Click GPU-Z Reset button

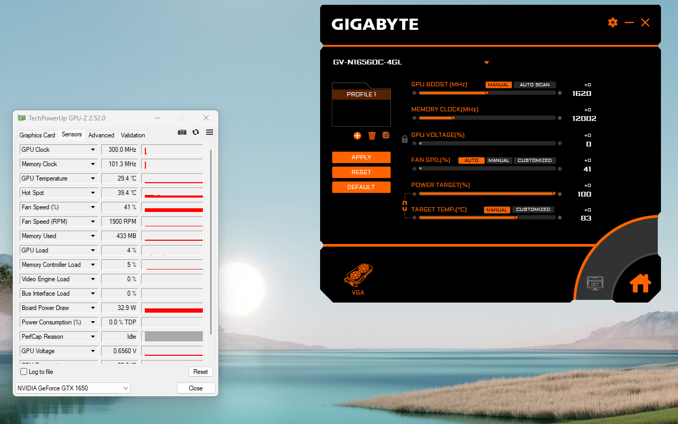200,372
